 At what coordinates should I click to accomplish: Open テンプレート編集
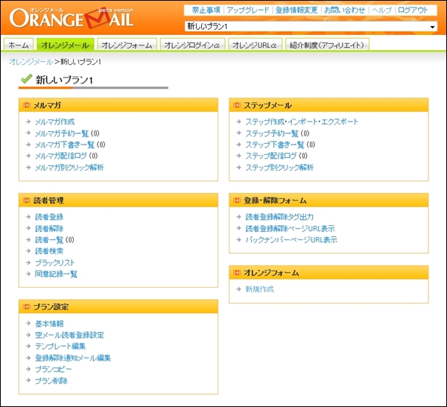pyautogui.click(x=60, y=347)
